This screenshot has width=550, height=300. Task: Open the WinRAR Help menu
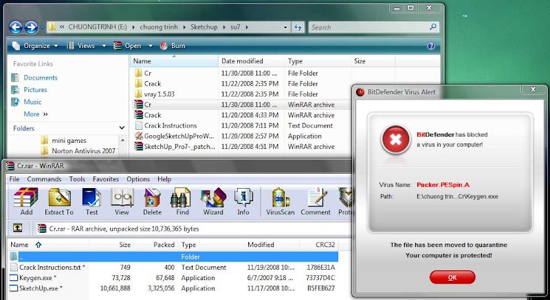click(x=164, y=179)
